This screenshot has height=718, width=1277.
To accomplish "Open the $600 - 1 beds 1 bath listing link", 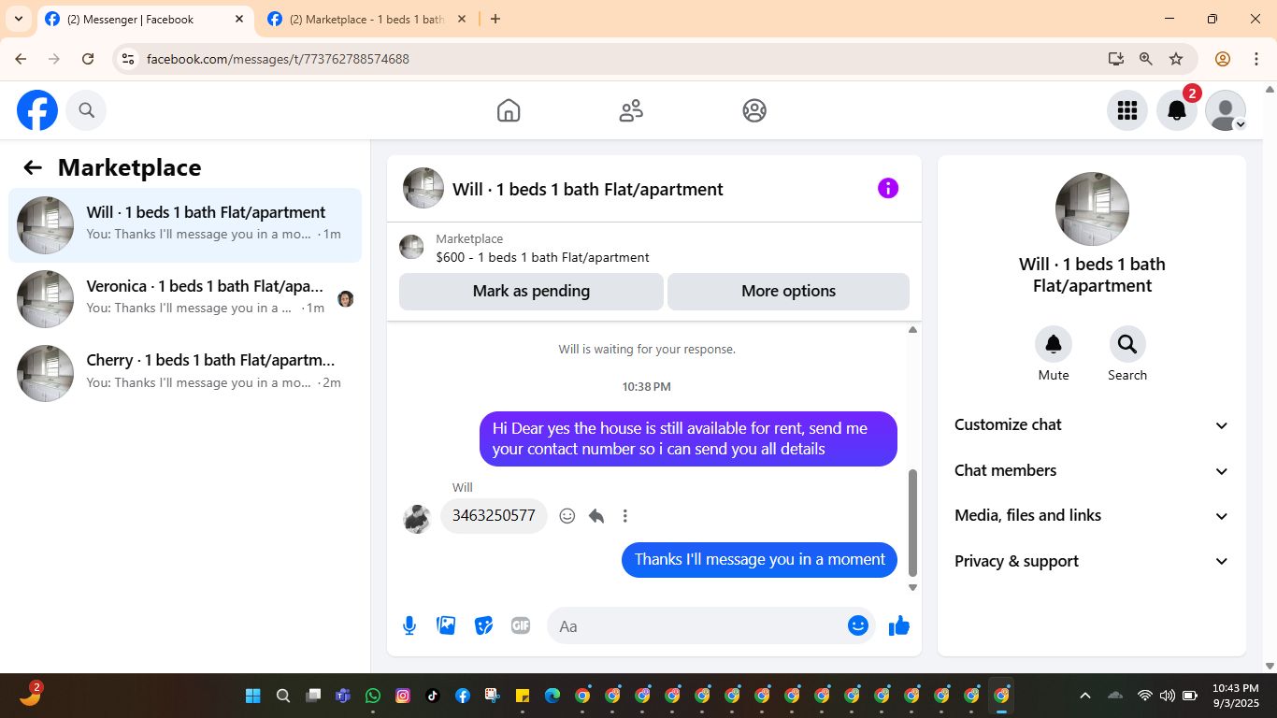I will point(542,257).
